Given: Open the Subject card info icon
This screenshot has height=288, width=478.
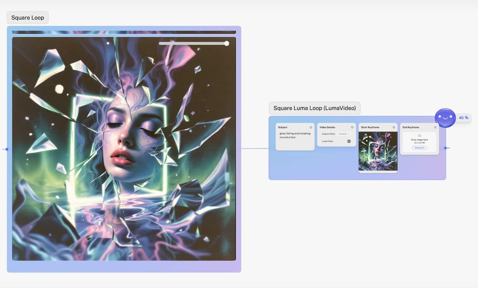Looking at the screenshot, I should coord(311,127).
